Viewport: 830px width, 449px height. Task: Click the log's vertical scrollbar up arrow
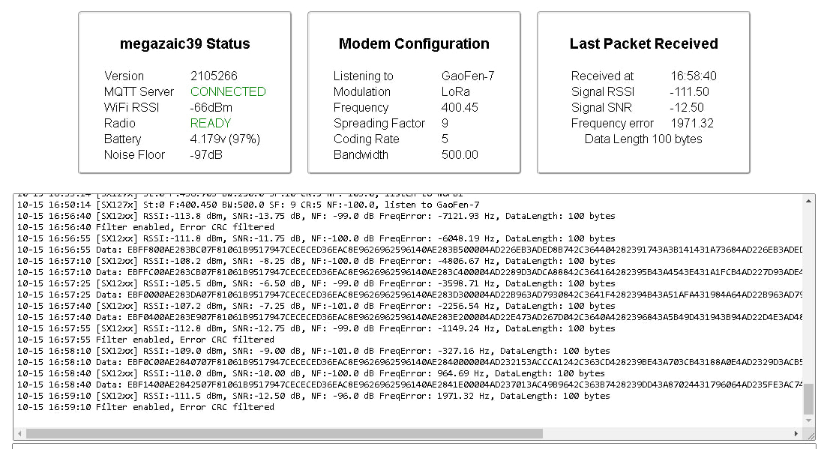pos(808,200)
